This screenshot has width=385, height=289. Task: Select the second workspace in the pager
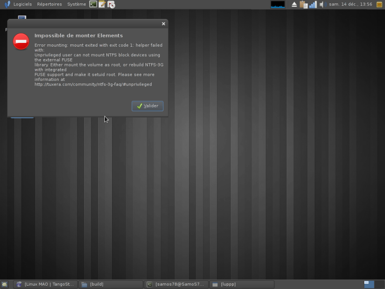(379, 284)
